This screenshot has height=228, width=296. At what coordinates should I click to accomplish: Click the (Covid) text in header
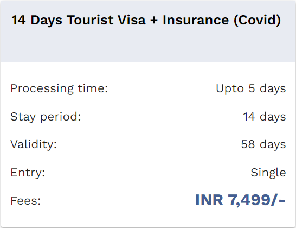point(257,20)
